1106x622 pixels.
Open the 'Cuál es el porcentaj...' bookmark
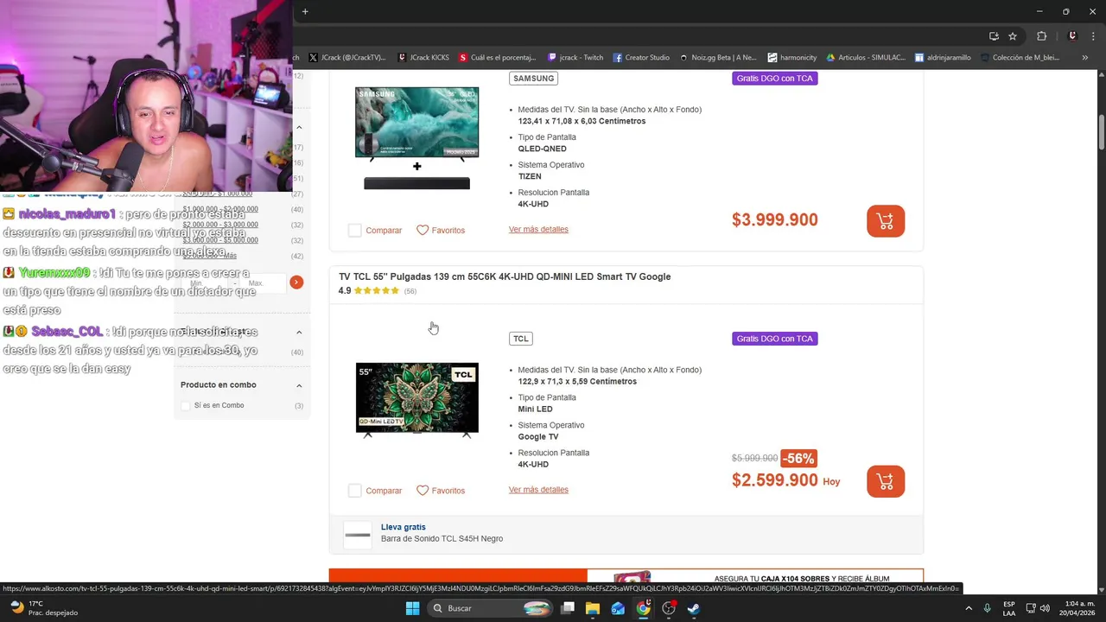pos(498,58)
